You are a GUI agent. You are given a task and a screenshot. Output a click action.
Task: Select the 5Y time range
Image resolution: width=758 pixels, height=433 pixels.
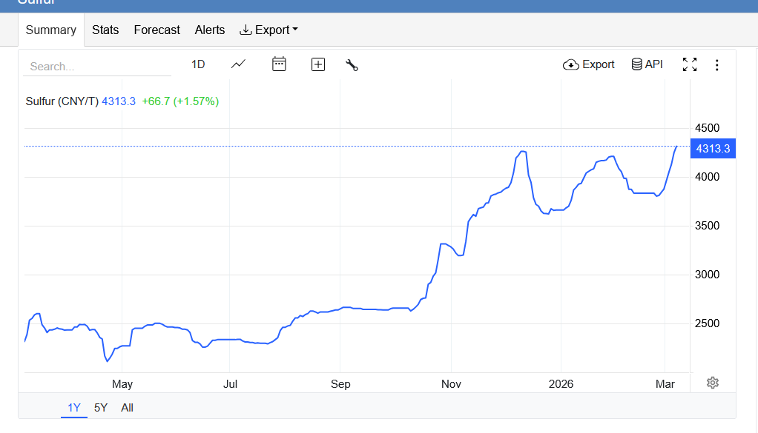coord(101,408)
